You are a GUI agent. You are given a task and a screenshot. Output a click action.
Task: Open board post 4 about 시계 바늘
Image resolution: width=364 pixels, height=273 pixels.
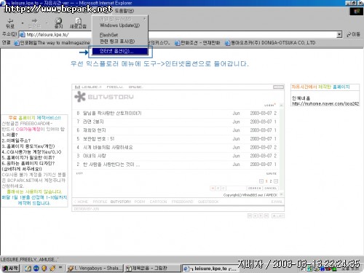(108, 147)
